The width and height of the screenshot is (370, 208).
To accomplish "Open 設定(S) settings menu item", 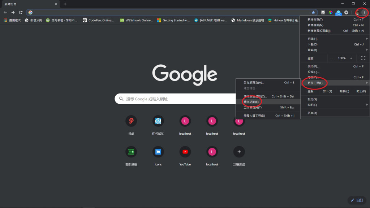I will (335, 99).
